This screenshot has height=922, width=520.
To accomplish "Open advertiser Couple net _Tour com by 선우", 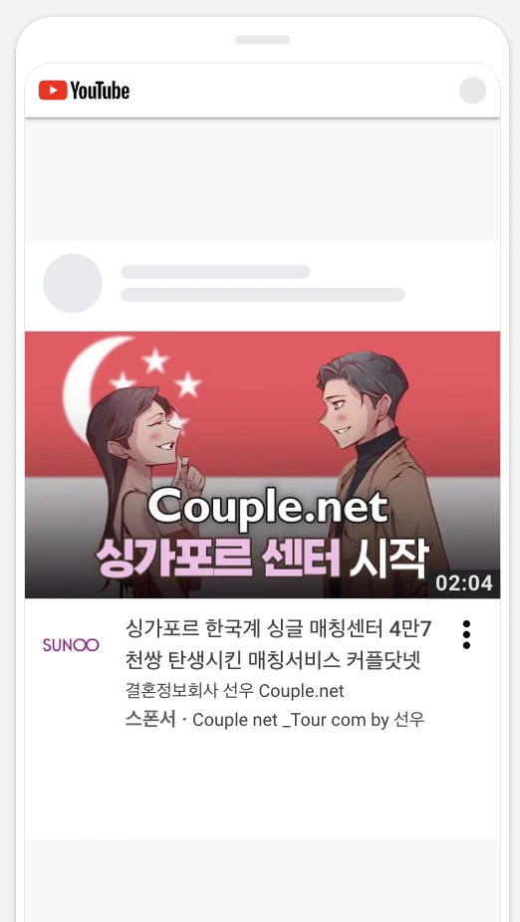I will coord(309,719).
